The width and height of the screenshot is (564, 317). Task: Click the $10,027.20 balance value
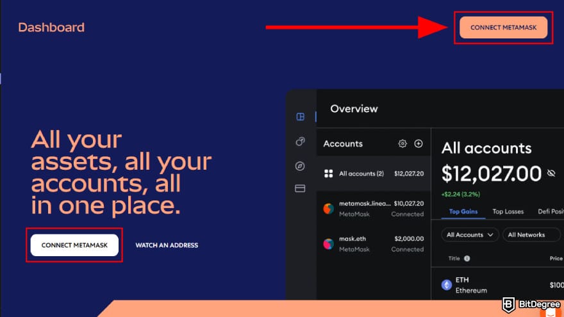click(409, 204)
